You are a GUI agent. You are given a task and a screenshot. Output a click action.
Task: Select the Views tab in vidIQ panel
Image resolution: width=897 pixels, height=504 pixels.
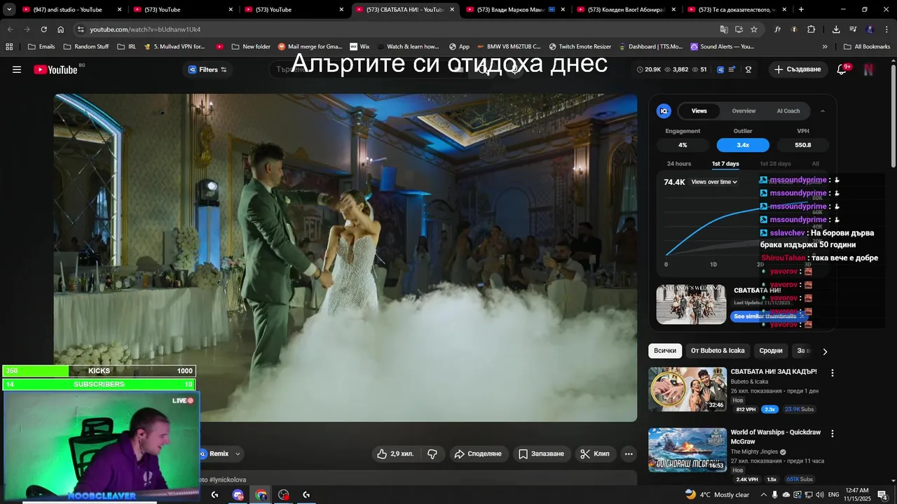pos(699,111)
